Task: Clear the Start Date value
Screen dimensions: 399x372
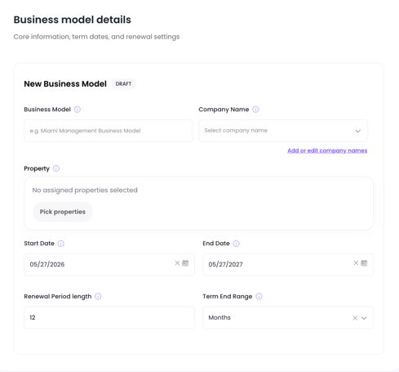Action: coord(177,263)
